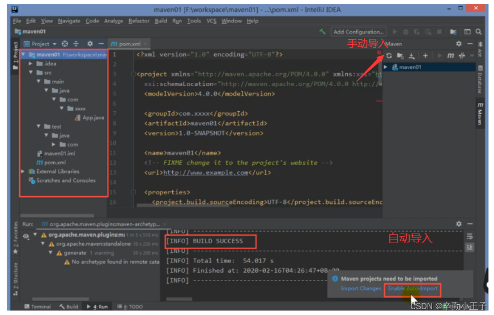The height and width of the screenshot is (315, 494).
Task: Collapse the xxxx package folder
Action: 62,109
